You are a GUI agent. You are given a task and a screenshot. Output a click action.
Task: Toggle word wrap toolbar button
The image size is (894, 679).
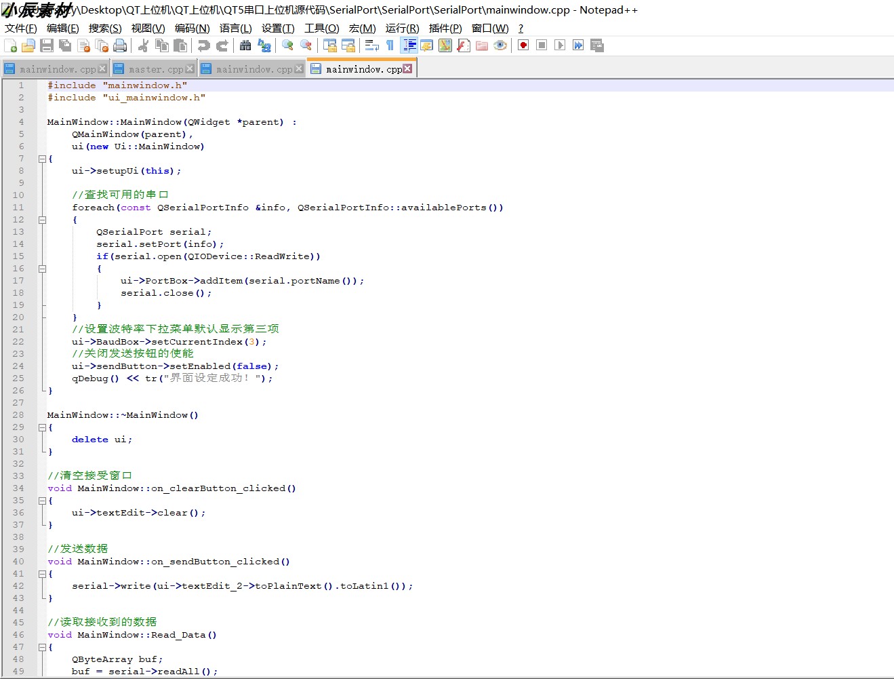[371, 45]
